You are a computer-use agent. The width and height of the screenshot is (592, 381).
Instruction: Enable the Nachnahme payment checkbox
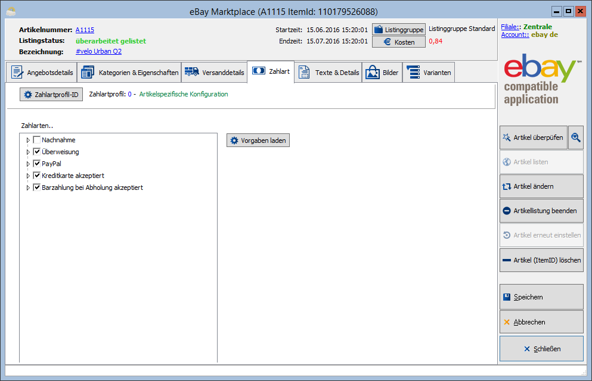coord(36,140)
